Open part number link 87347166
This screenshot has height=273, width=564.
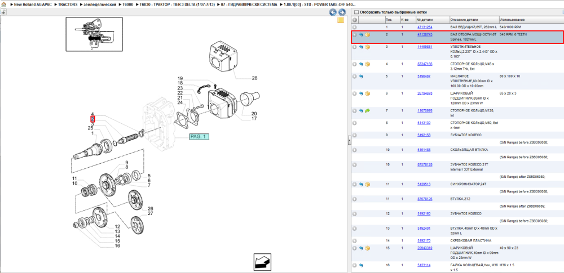pyautogui.click(x=425, y=64)
